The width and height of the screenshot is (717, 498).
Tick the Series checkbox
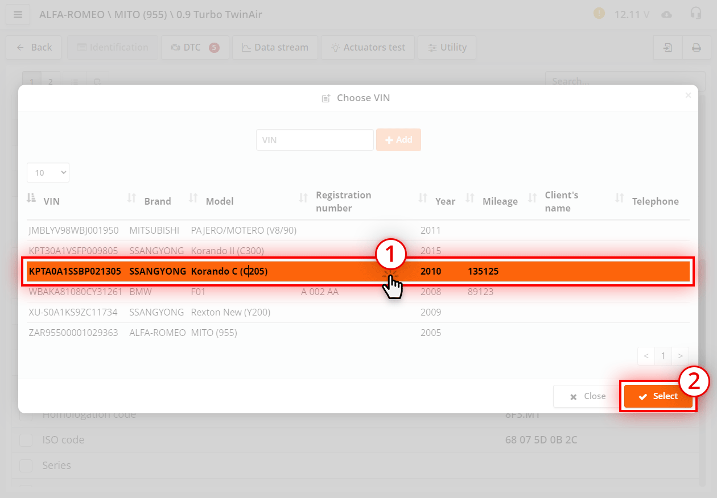tap(26, 466)
